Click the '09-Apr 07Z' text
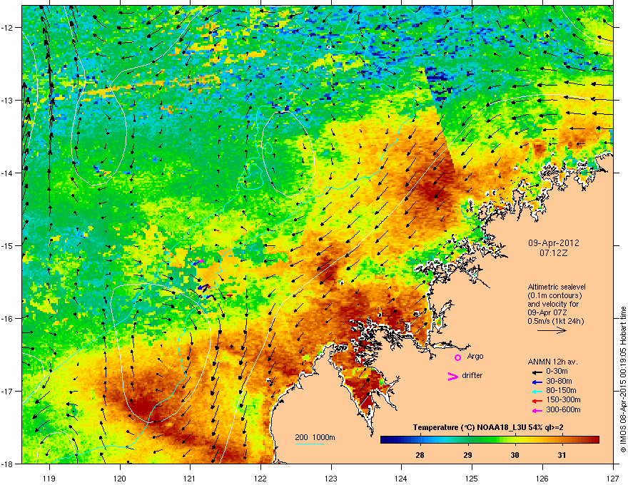This screenshot has width=628, height=485. coord(547,312)
